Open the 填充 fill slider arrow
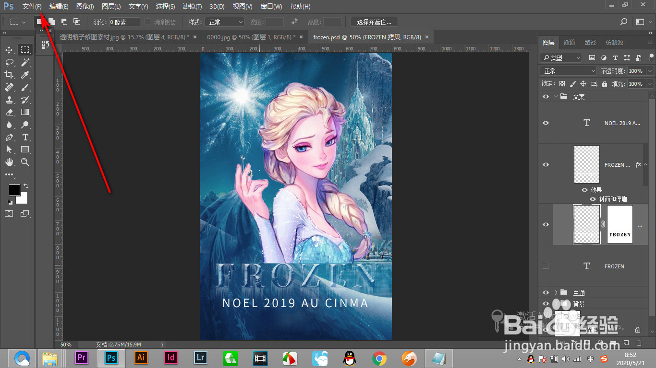Image resolution: width=656 pixels, height=368 pixels. click(x=650, y=84)
